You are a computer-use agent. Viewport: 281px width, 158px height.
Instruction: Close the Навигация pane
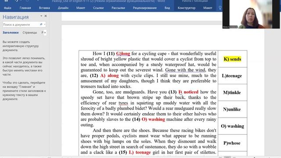(x=46, y=16)
